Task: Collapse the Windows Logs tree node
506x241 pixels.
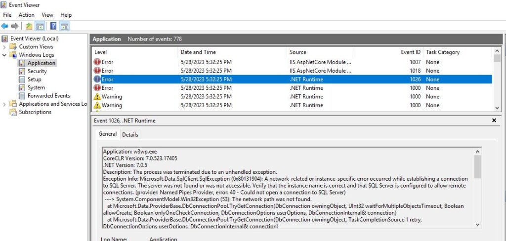Action: (x=4, y=55)
